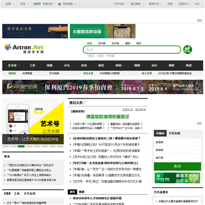Image resolution: width=205 pixels, height=205 pixels.
Task: Open the 全国 region dropdown
Action: click(10, 4)
